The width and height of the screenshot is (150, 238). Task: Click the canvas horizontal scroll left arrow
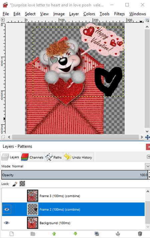(x=9, y=137)
